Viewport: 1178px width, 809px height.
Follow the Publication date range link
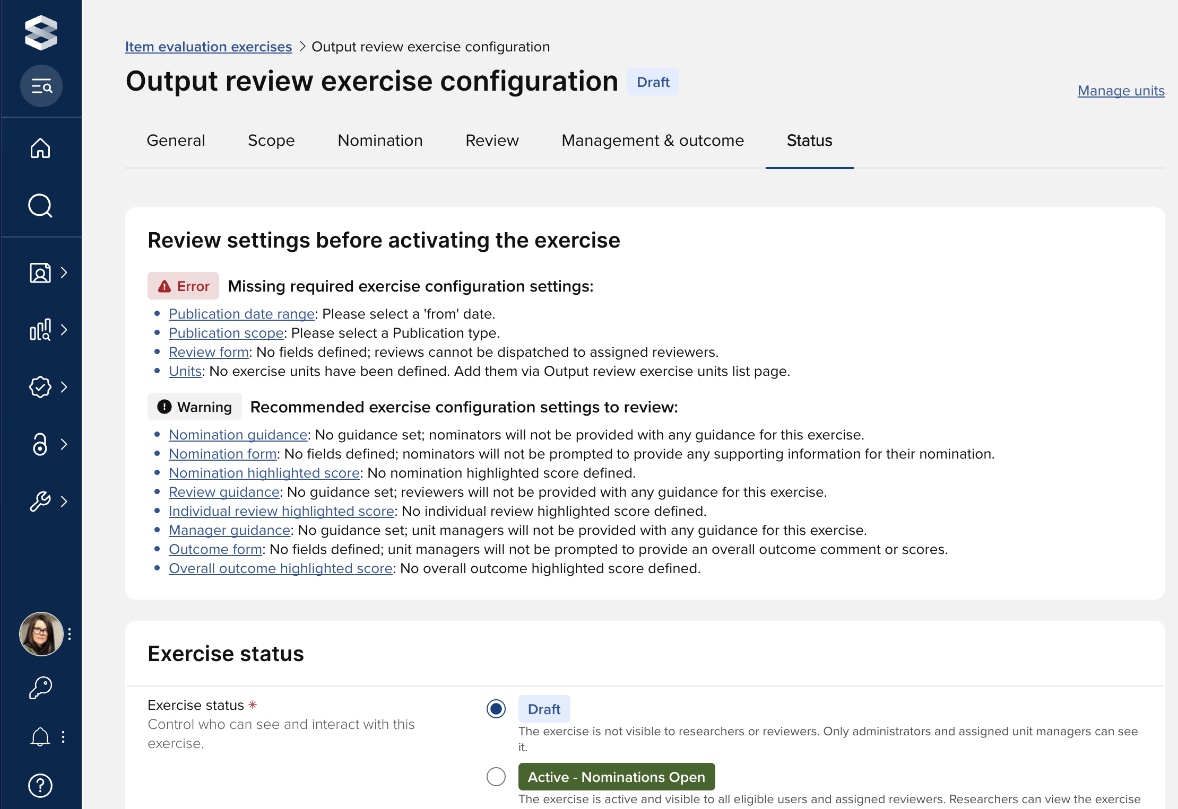point(242,314)
